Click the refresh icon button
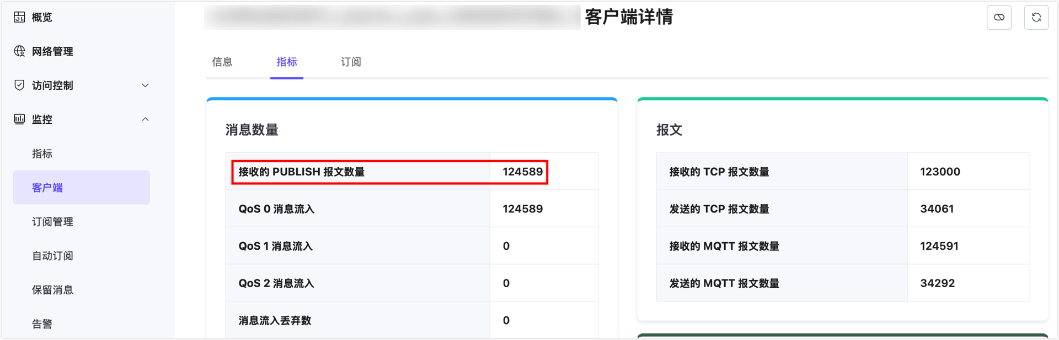The width and height of the screenshot is (1059, 340). click(1036, 18)
